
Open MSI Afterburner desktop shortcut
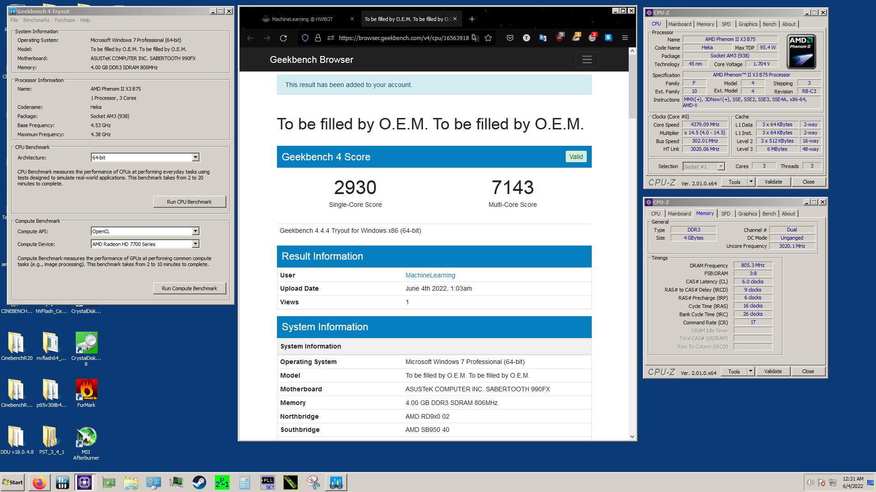point(86,443)
